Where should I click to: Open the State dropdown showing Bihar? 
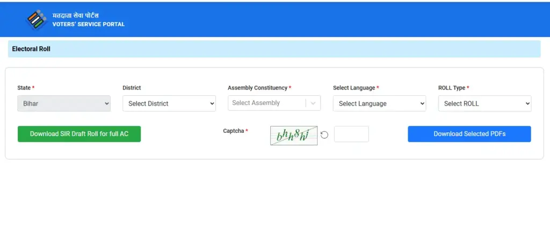pos(64,103)
